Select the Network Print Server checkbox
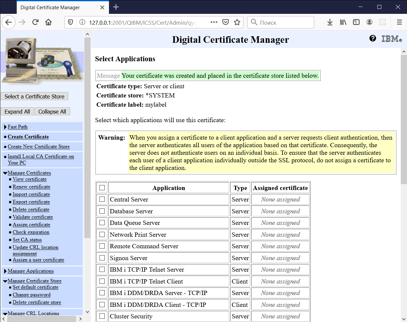Viewport: 407px width, 322px height. pos(102,234)
